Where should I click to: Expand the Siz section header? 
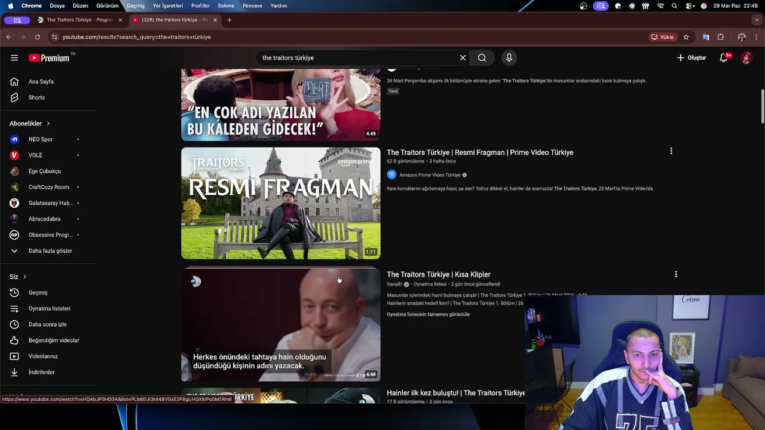[18, 277]
